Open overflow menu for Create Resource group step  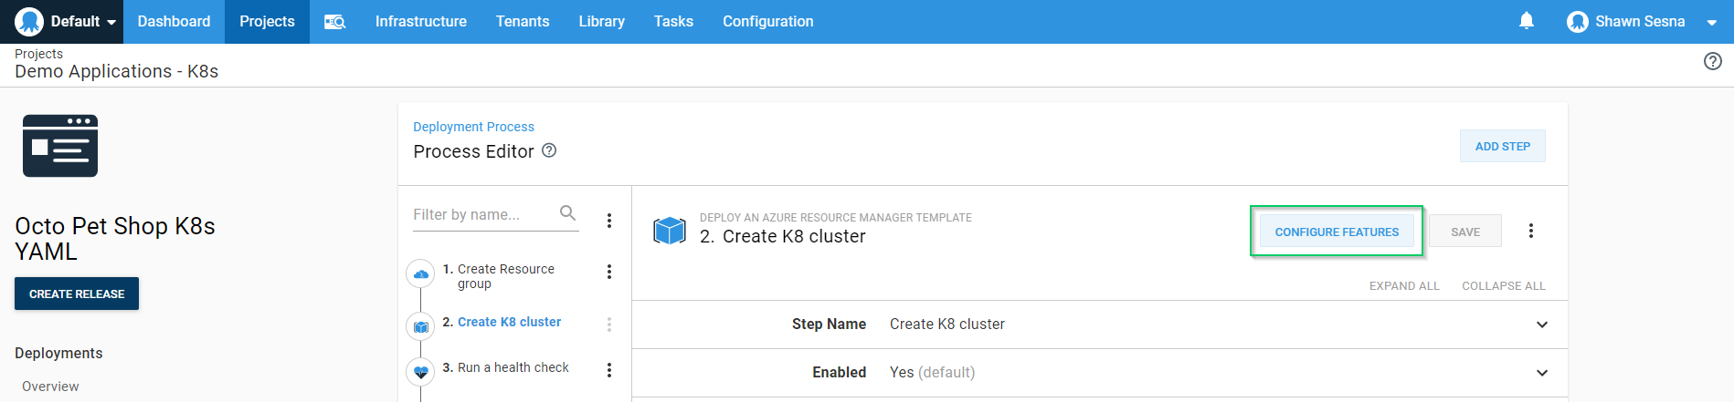[609, 272]
